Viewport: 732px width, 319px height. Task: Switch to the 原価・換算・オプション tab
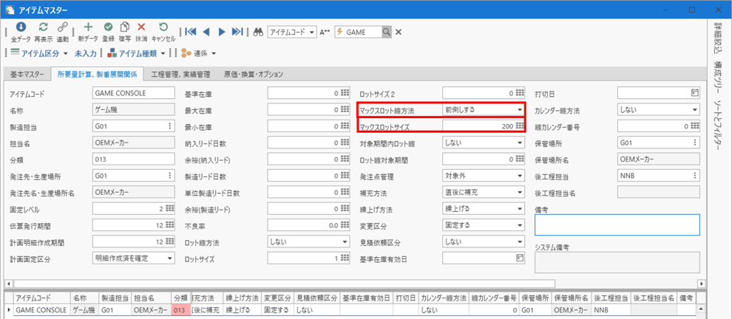tap(253, 74)
